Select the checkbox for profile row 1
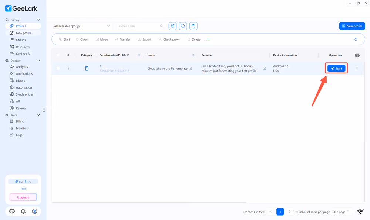Viewport: 370px width, 220px height. tap(58, 68)
